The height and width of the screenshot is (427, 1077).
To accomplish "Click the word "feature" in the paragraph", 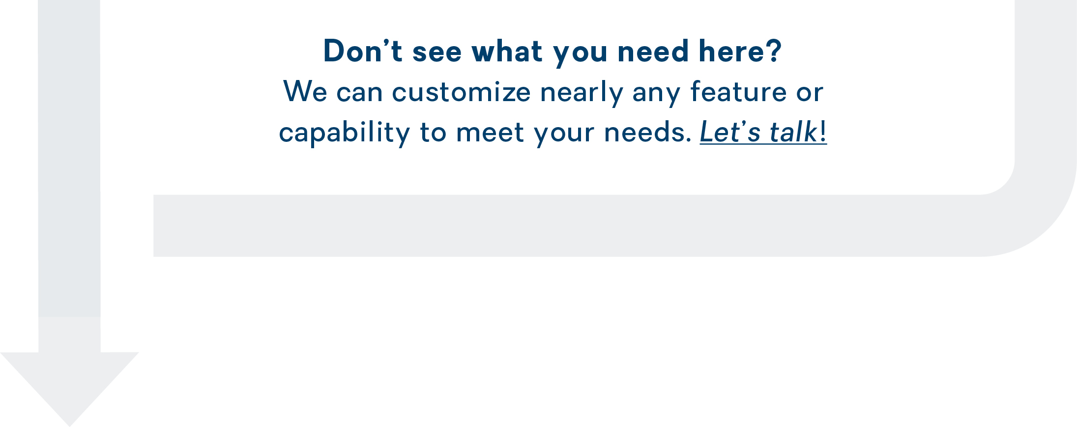I will 738,92.
